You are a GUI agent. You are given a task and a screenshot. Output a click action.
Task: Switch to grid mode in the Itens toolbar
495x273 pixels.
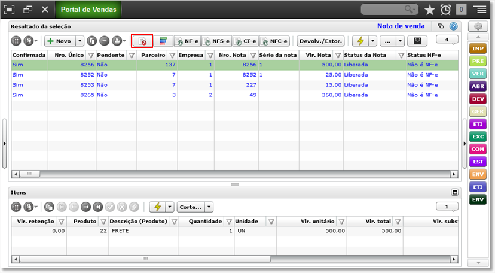click(x=16, y=207)
